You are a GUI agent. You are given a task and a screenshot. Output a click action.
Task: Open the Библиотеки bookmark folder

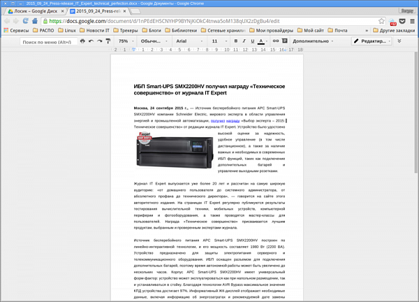click(x=181, y=31)
